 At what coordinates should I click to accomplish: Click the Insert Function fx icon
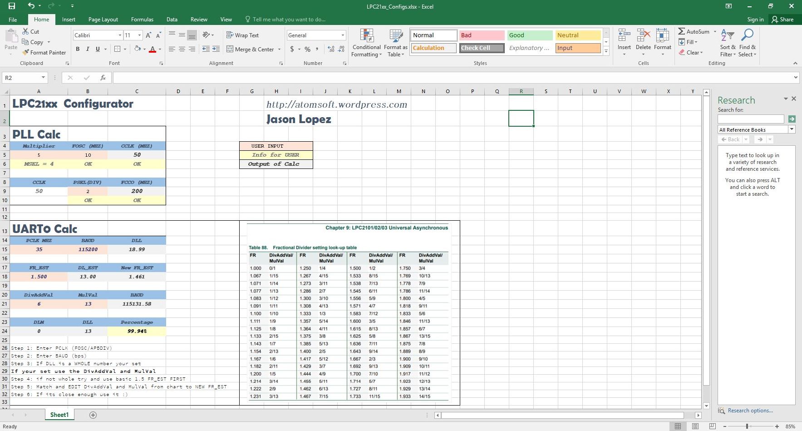[103, 78]
